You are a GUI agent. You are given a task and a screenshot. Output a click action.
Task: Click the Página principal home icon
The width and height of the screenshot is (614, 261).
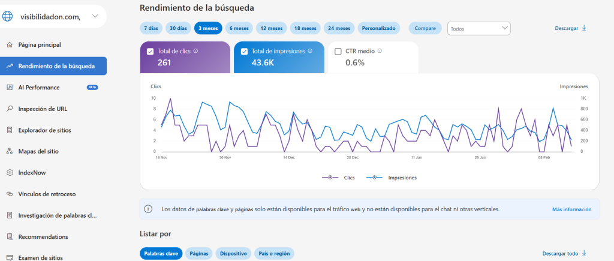(x=10, y=44)
